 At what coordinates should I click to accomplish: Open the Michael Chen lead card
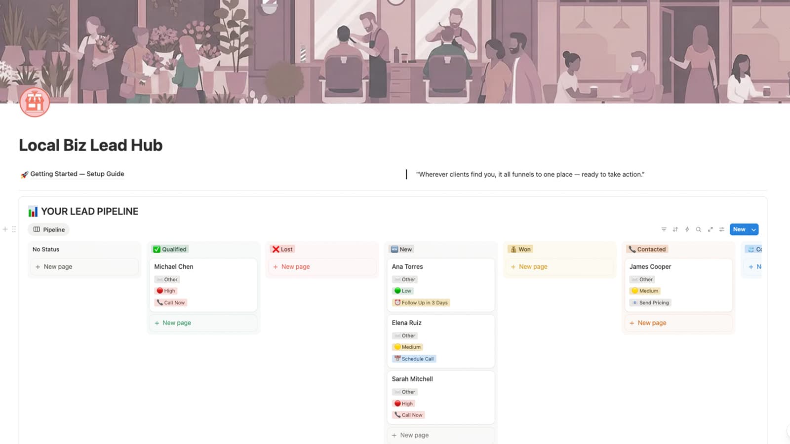(x=174, y=266)
